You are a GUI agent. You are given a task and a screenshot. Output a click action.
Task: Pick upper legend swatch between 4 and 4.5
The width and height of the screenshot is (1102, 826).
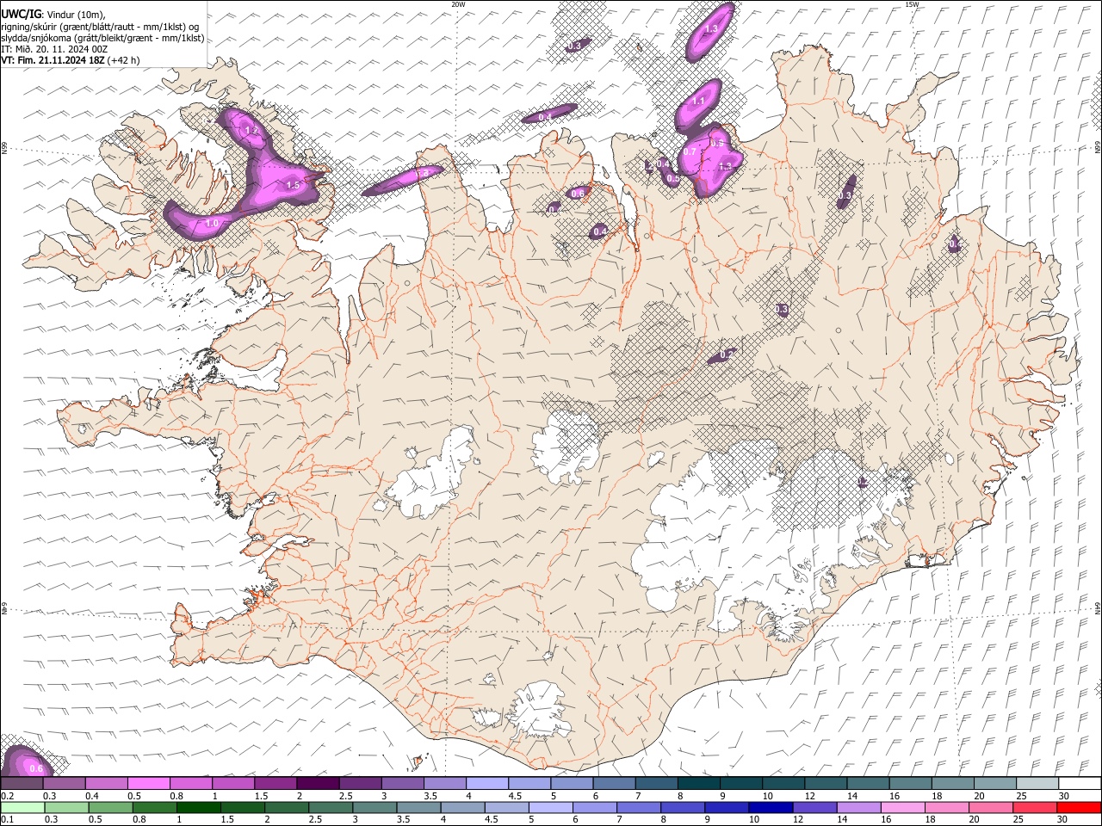pos(487,784)
